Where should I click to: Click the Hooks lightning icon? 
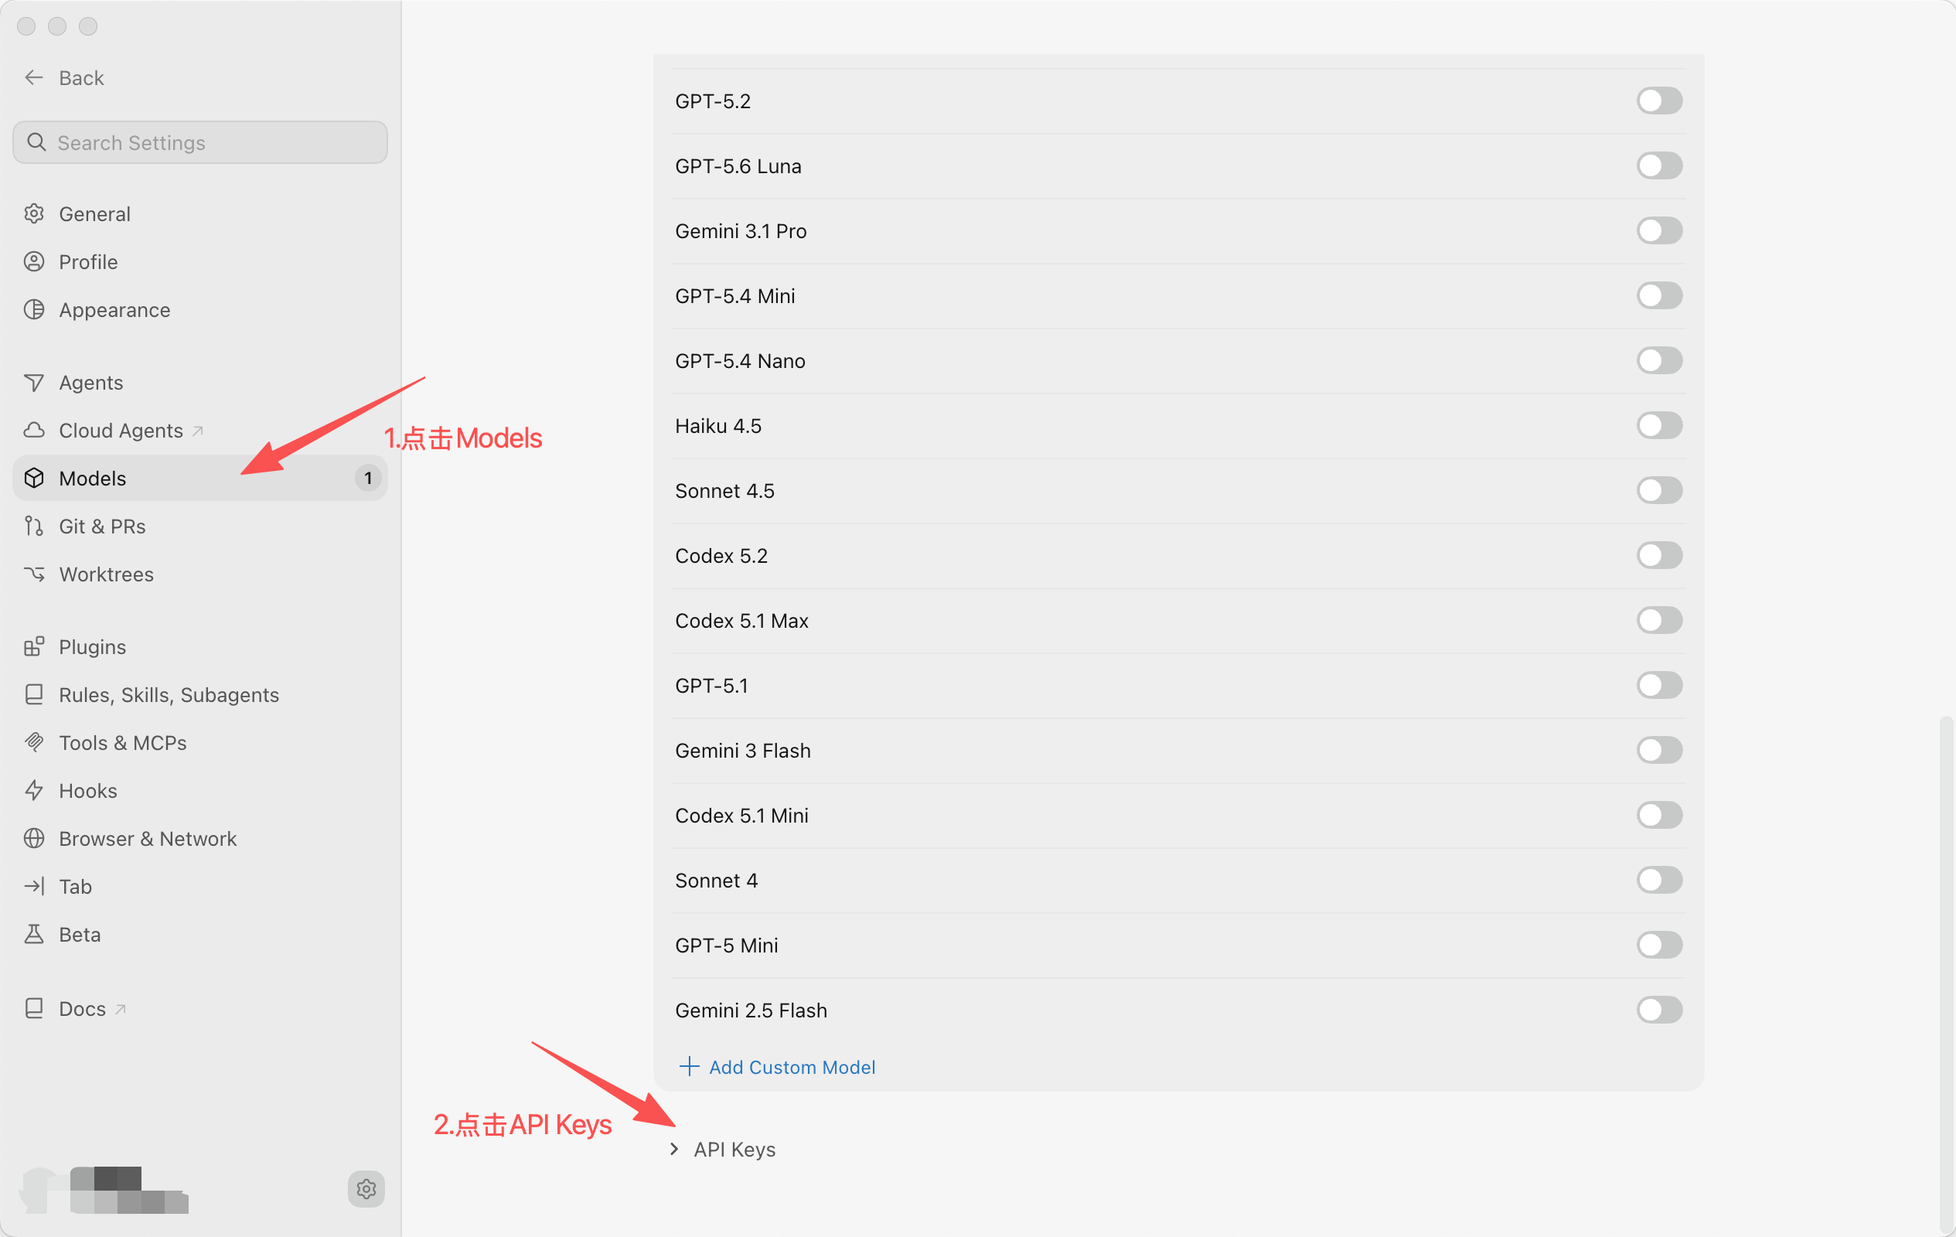[x=34, y=790]
